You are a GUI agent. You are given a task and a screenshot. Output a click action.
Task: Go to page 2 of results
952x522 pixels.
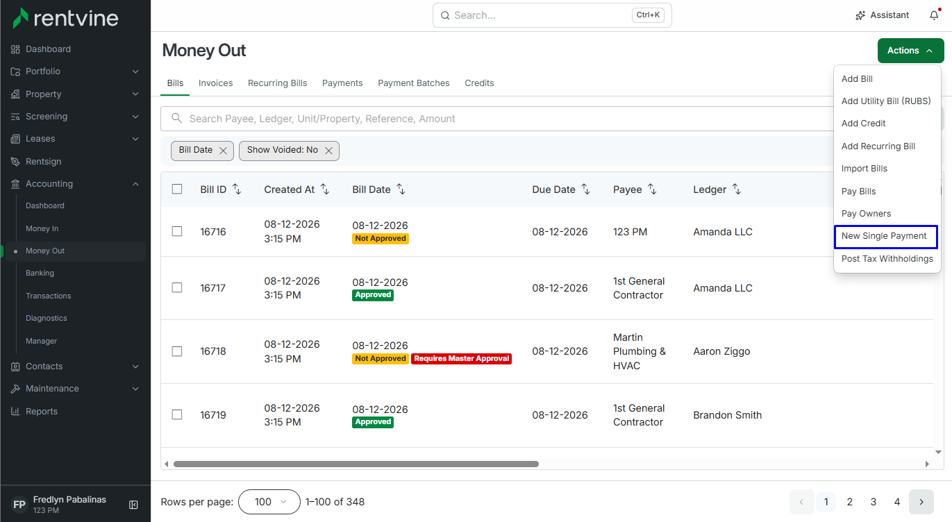click(x=849, y=502)
